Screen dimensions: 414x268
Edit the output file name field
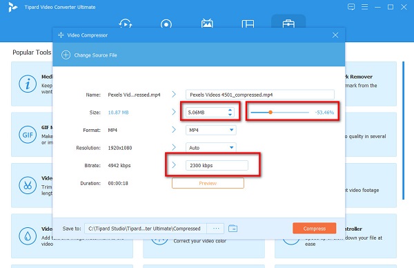point(260,95)
